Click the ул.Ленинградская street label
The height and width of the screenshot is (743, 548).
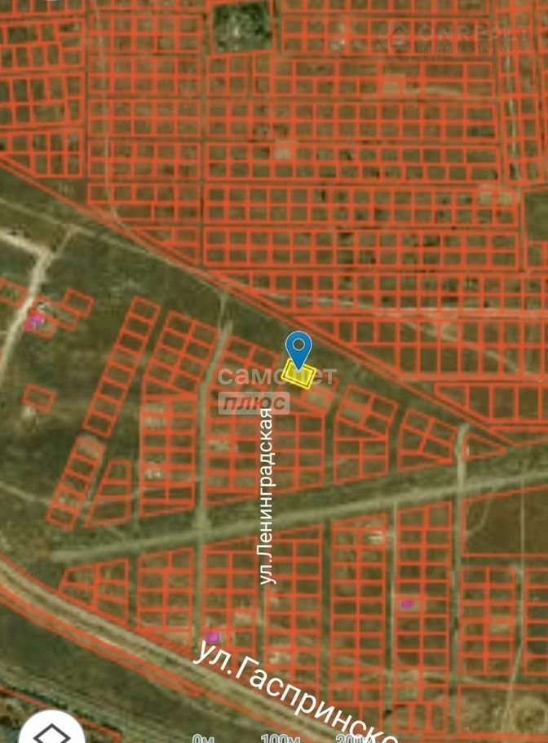(x=266, y=496)
